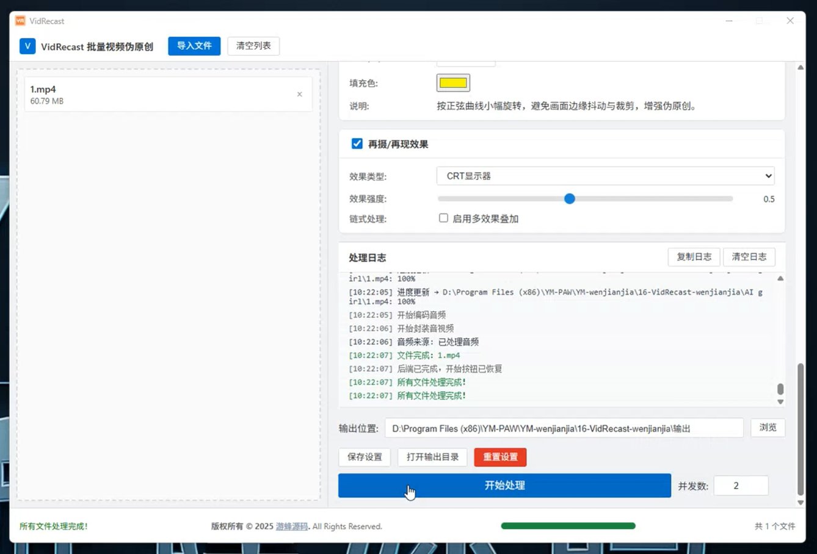Click the 处理日志 section heading
Image resolution: width=817 pixels, height=554 pixels.
368,257
